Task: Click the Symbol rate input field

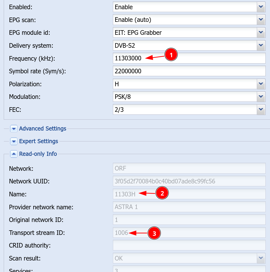Action: tap(189, 71)
